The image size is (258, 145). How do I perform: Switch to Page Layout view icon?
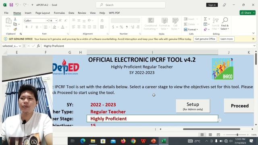pos(210,135)
